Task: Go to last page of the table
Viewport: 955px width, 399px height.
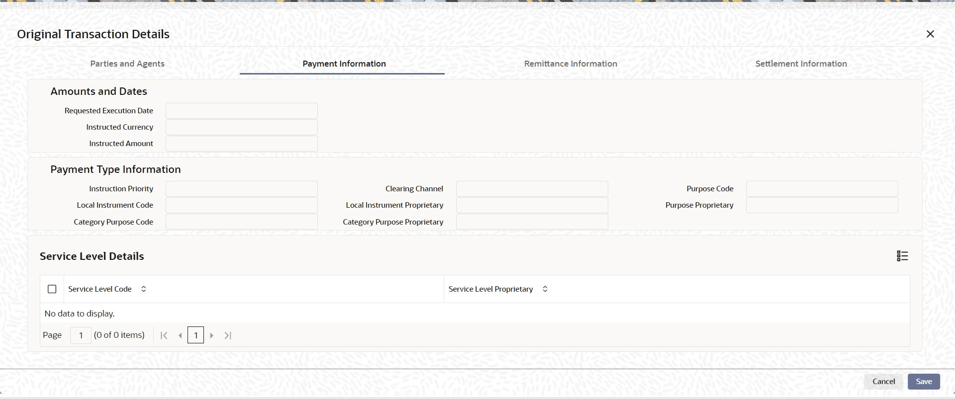Action: click(228, 335)
